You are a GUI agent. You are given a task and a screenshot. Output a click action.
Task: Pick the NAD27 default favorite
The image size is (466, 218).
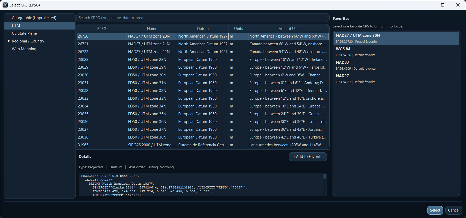[396, 79]
